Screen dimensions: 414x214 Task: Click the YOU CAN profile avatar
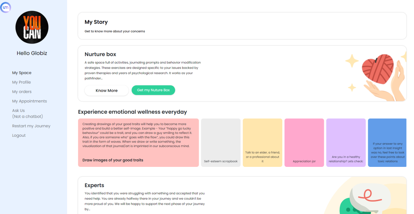pos(32,27)
